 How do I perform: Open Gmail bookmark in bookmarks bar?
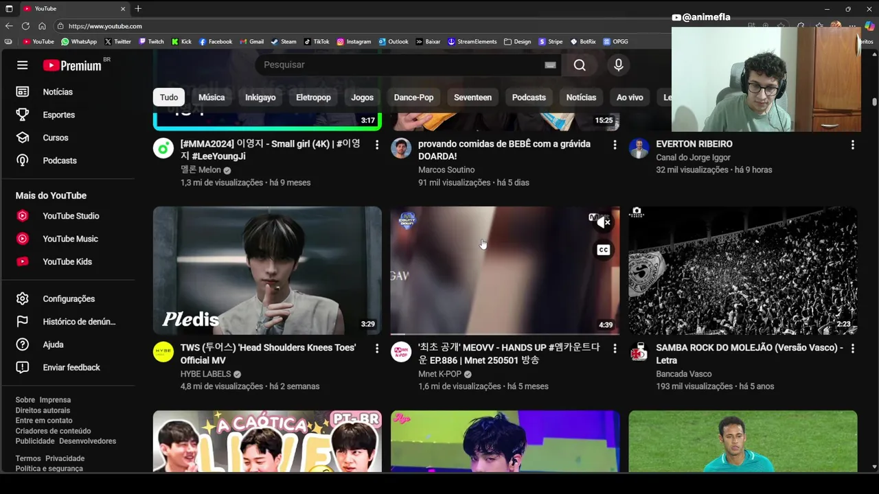click(251, 41)
